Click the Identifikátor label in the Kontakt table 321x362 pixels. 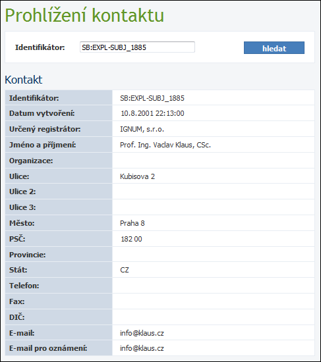34,98
